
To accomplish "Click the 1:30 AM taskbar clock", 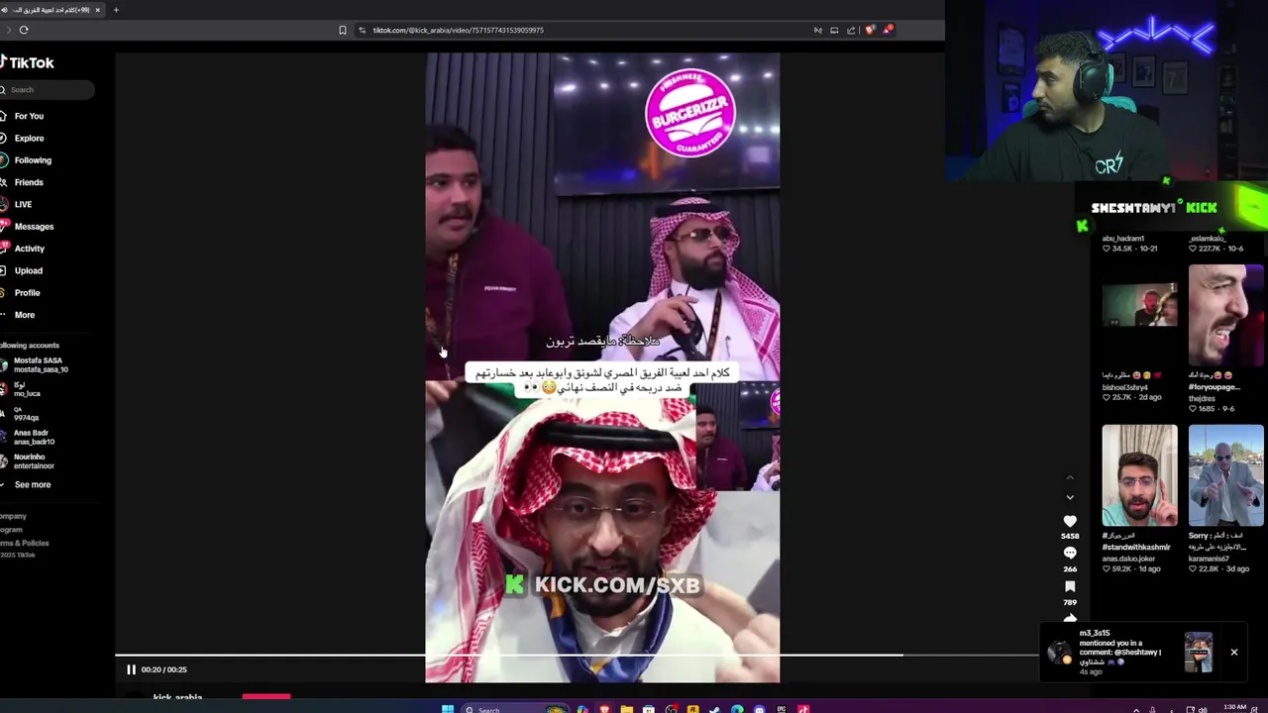I will (1236, 707).
